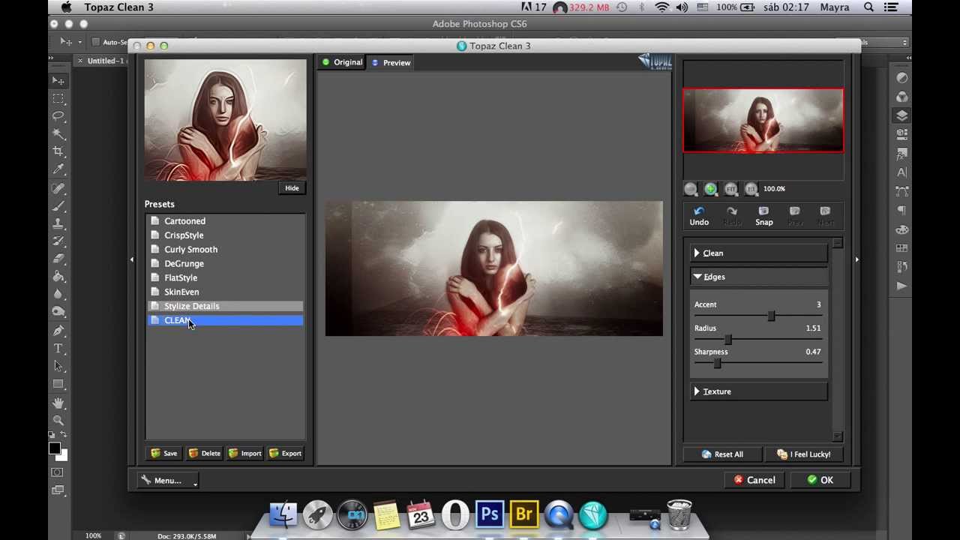Open the Trash in the Dock
Viewport: 960px width, 540px height.
pyautogui.click(x=679, y=515)
